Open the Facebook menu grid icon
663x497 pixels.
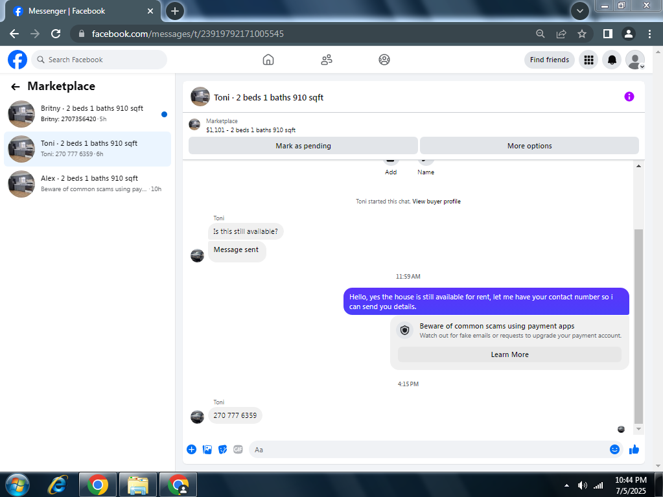588,60
